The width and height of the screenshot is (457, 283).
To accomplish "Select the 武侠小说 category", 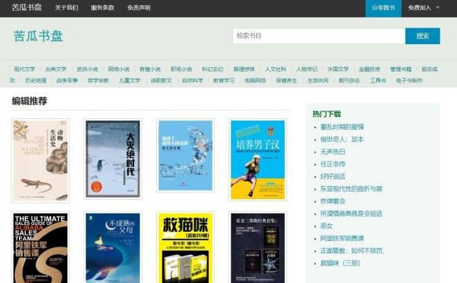I will [87, 69].
